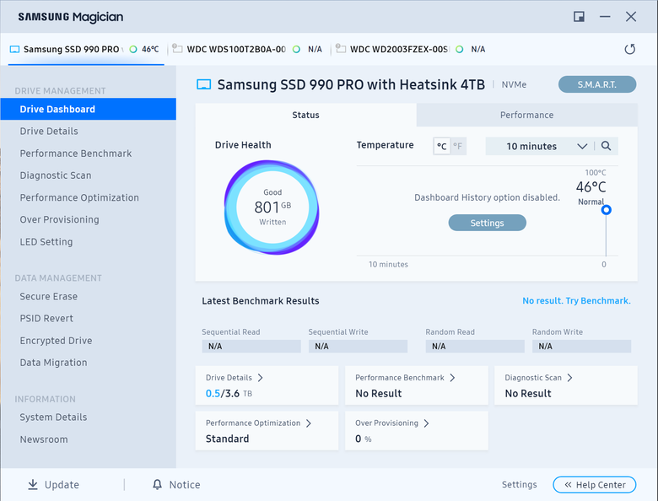Switch to the Performance tab
This screenshot has width=658, height=501.
pos(526,115)
